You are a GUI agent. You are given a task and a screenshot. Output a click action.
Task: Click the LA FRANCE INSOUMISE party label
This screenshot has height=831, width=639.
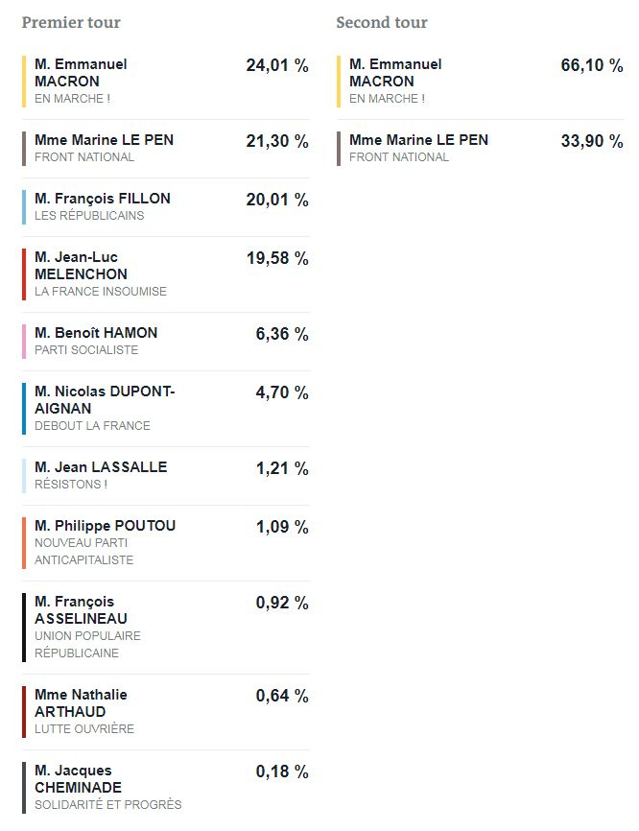pos(101,292)
